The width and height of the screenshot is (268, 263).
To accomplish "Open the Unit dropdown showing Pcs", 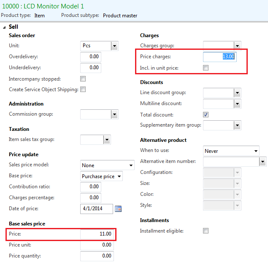I will (x=114, y=46).
